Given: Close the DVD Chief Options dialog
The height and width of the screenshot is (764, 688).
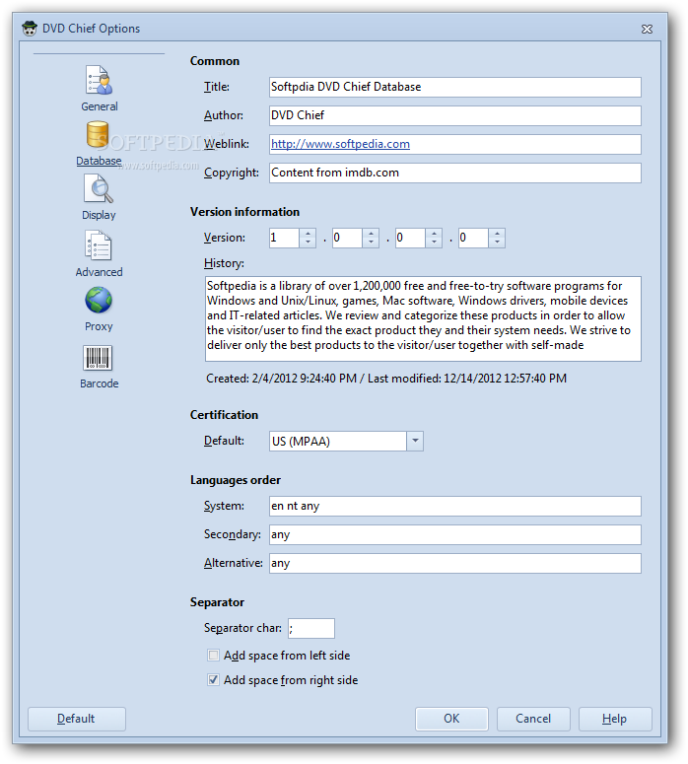Looking at the screenshot, I should click(647, 30).
